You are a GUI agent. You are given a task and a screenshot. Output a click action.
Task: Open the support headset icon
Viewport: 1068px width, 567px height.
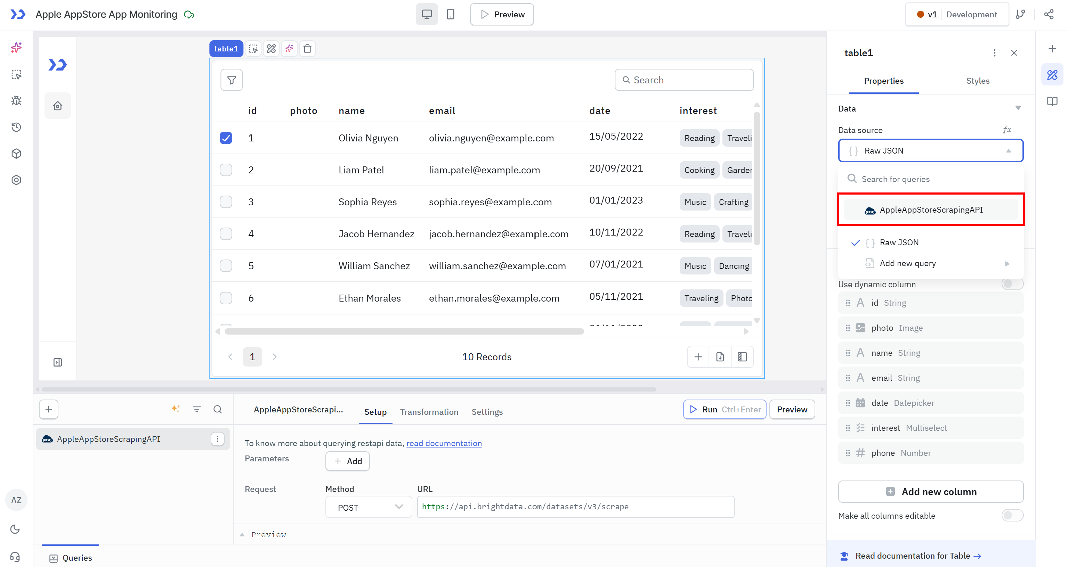pyautogui.click(x=15, y=556)
